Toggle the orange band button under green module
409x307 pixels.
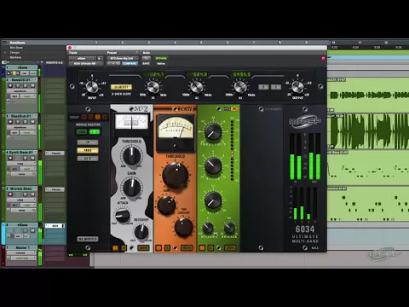(x=202, y=248)
